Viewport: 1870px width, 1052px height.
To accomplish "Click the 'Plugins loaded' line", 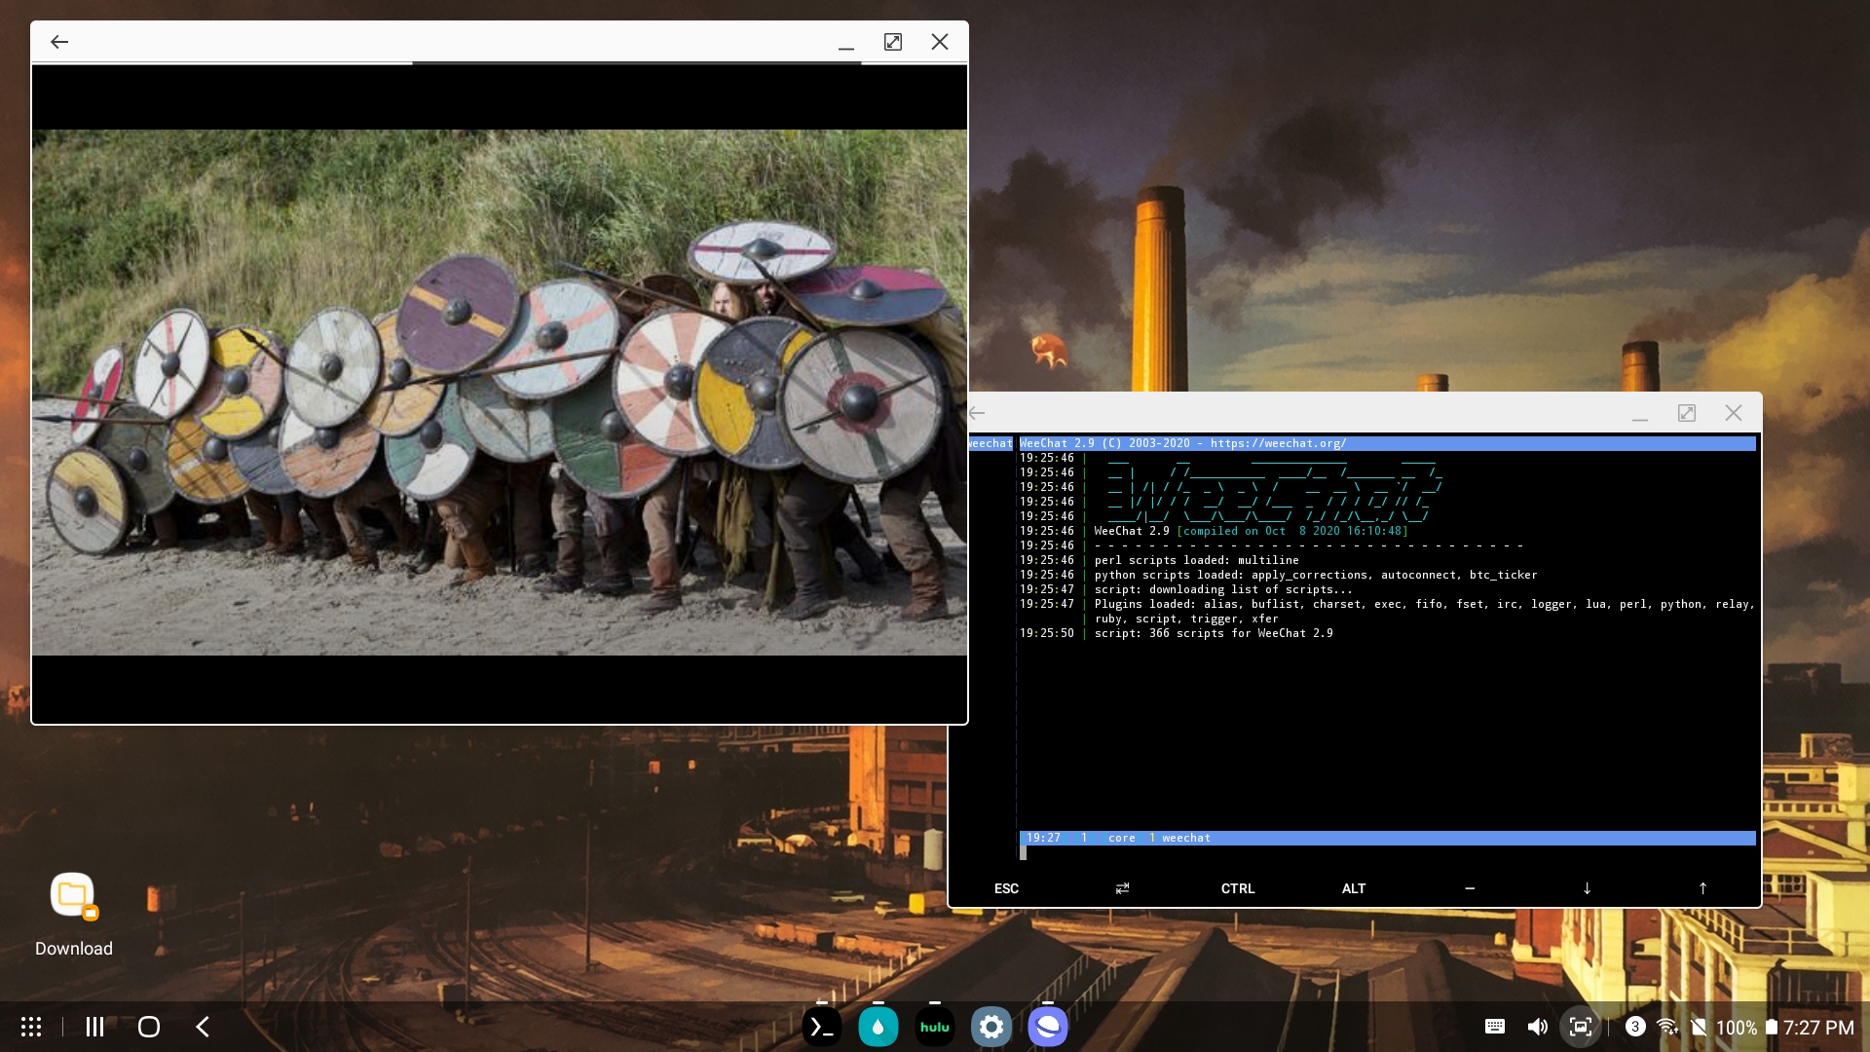I will (x=1424, y=611).
